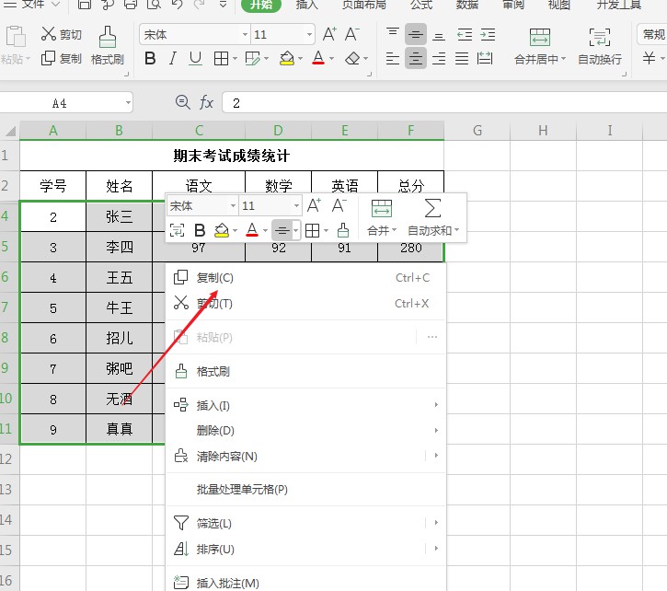The image size is (667, 591).
Task: Click the distributed alignment icon
Action: click(x=485, y=58)
